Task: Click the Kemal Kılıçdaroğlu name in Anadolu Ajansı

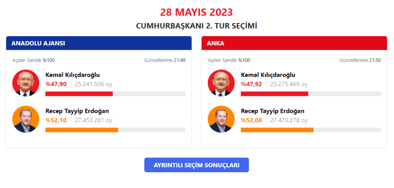Action: [x=72, y=75]
